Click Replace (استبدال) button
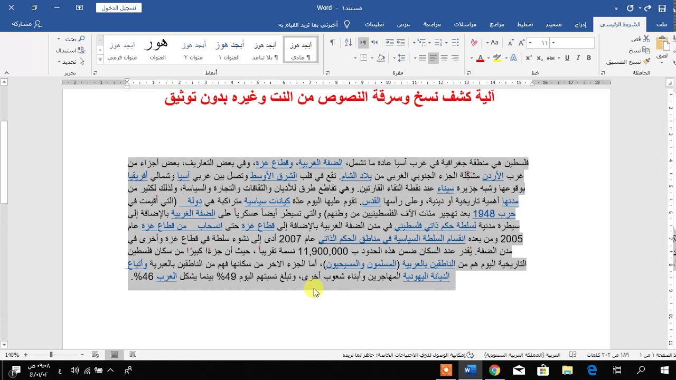Screen dimensions: 676x380 (x=71, y=50)
